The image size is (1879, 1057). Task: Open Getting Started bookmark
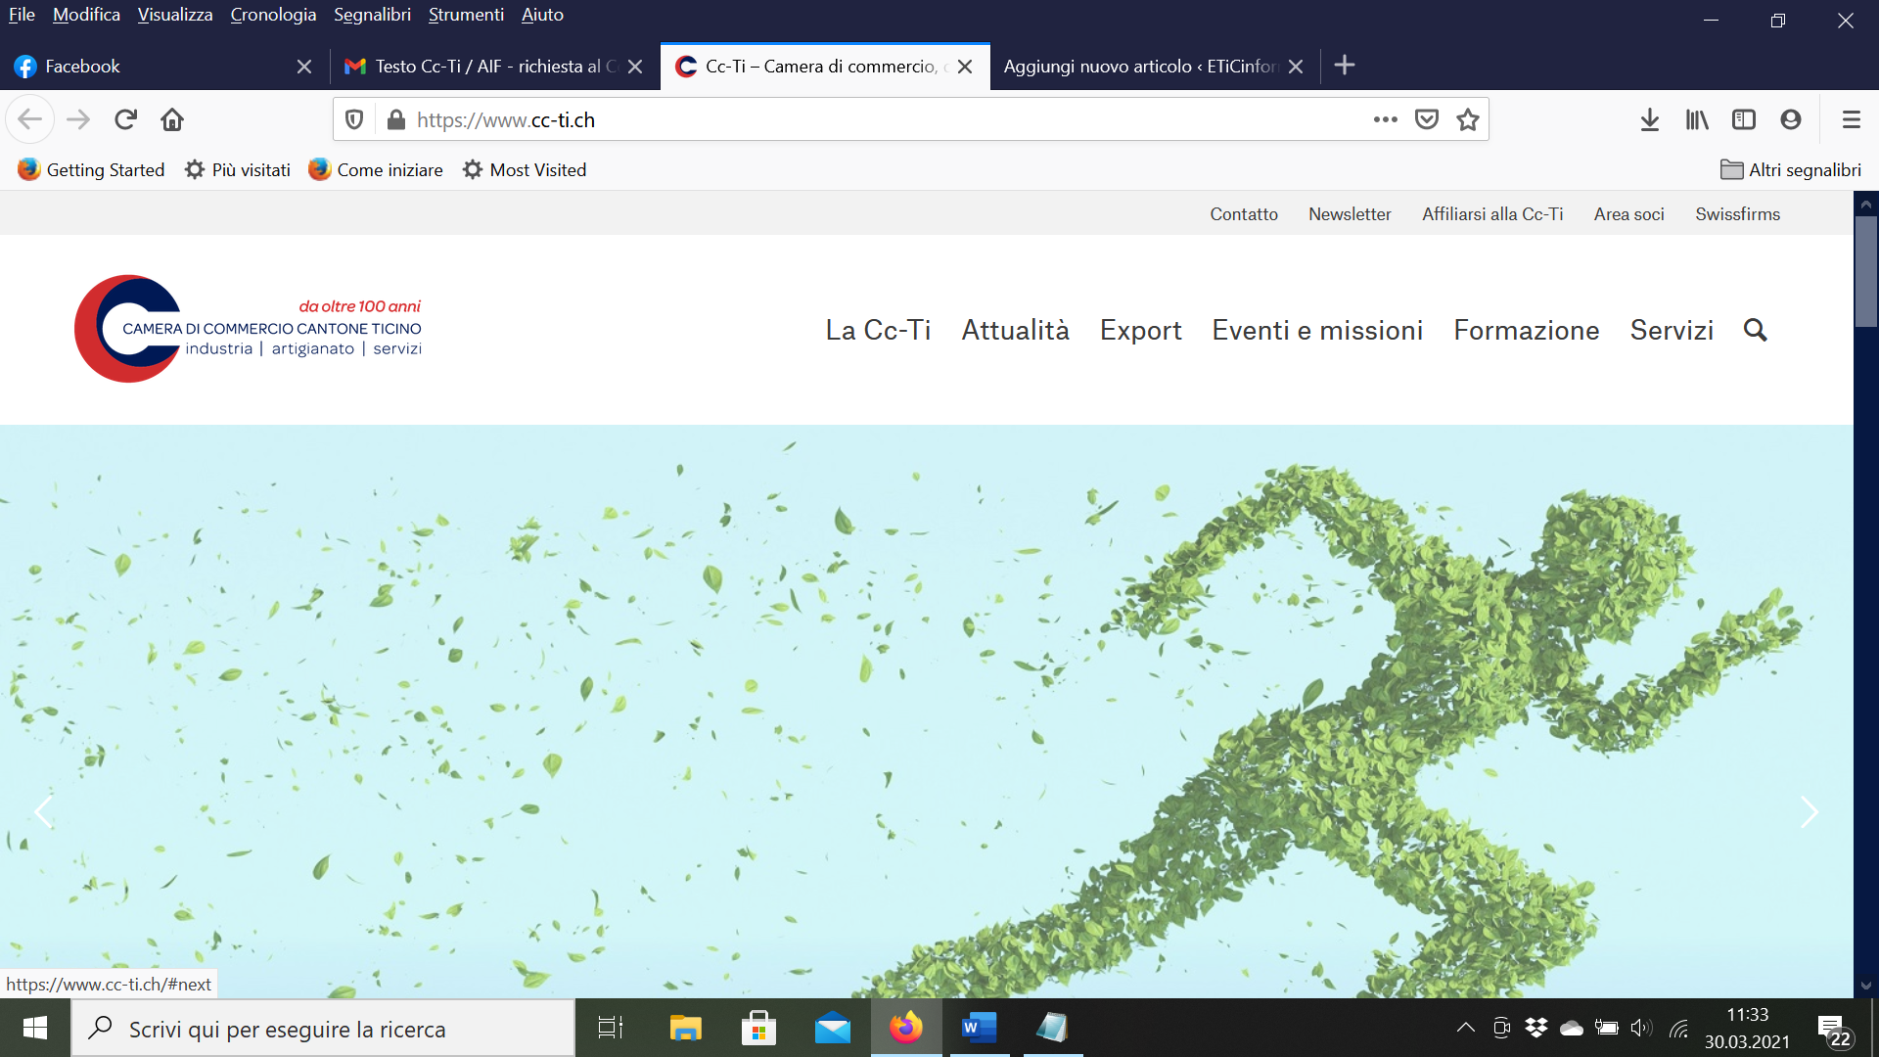point(91,169)
